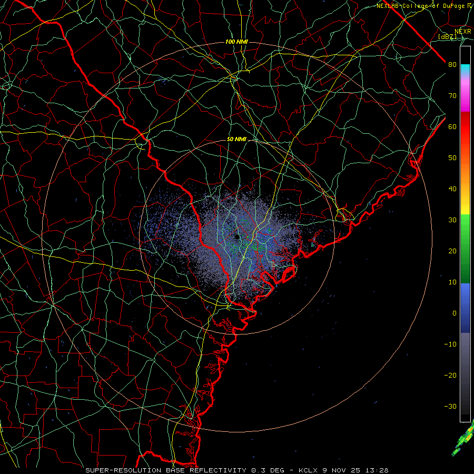Click the 60 value on the dBZ scale
The height and width of the screenshot is (474, 474).
(452, 126)
